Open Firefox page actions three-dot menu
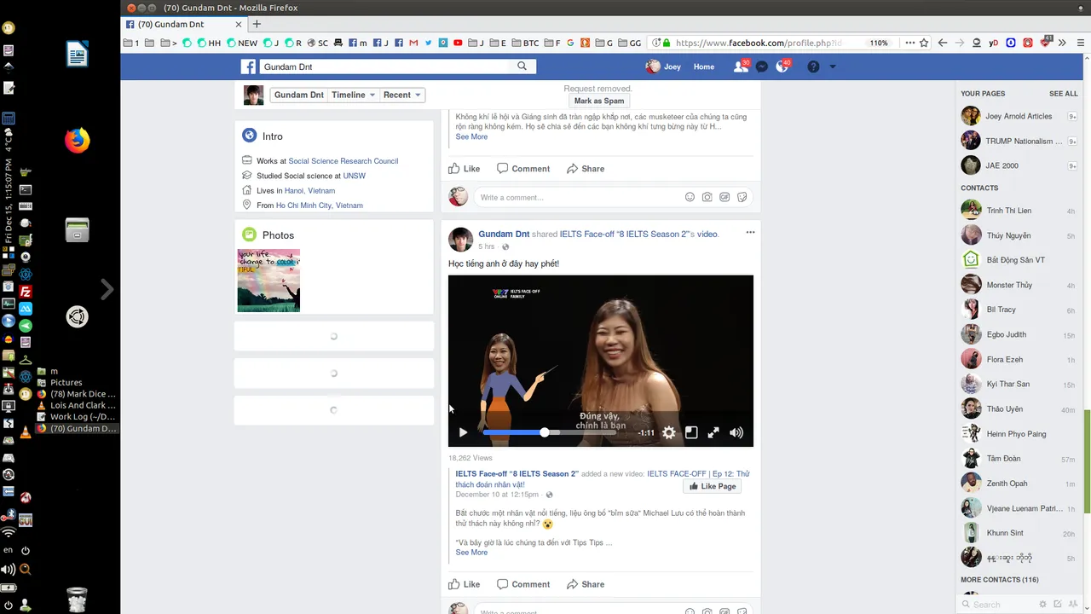1091x614 pixels. coord(910,43)
